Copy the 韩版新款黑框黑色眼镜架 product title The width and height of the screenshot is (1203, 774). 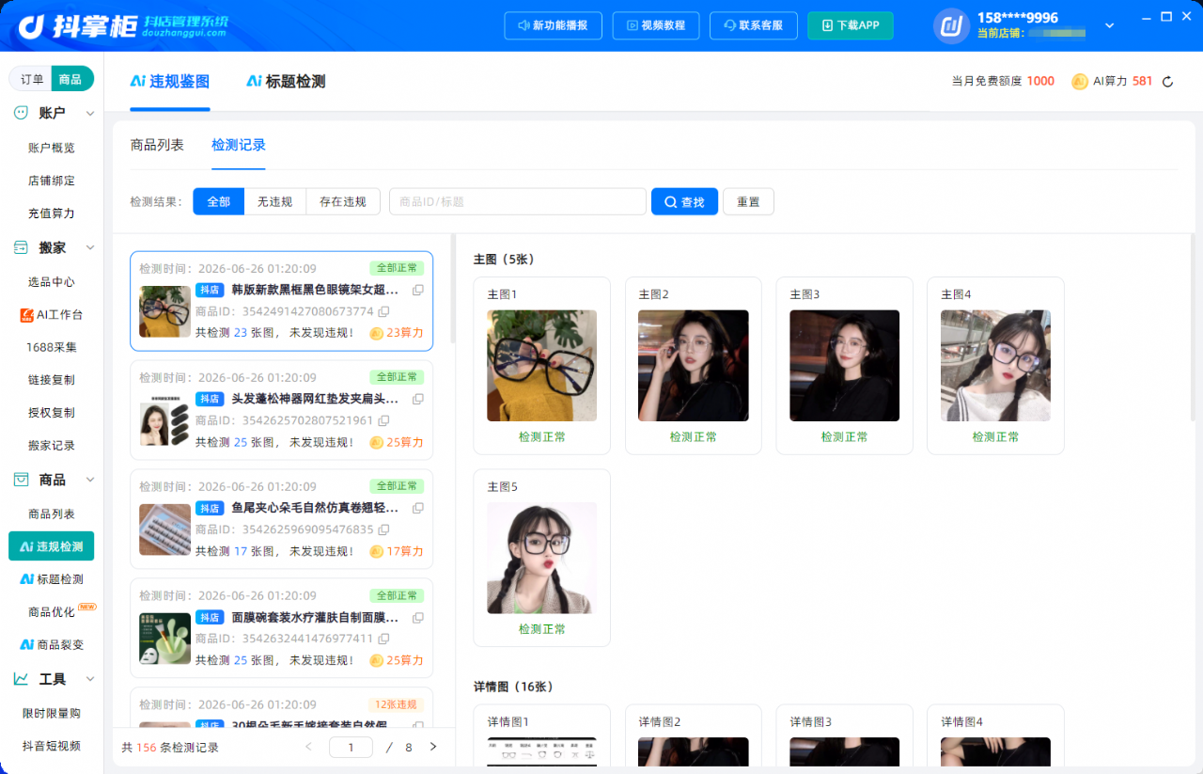(418, 290)
